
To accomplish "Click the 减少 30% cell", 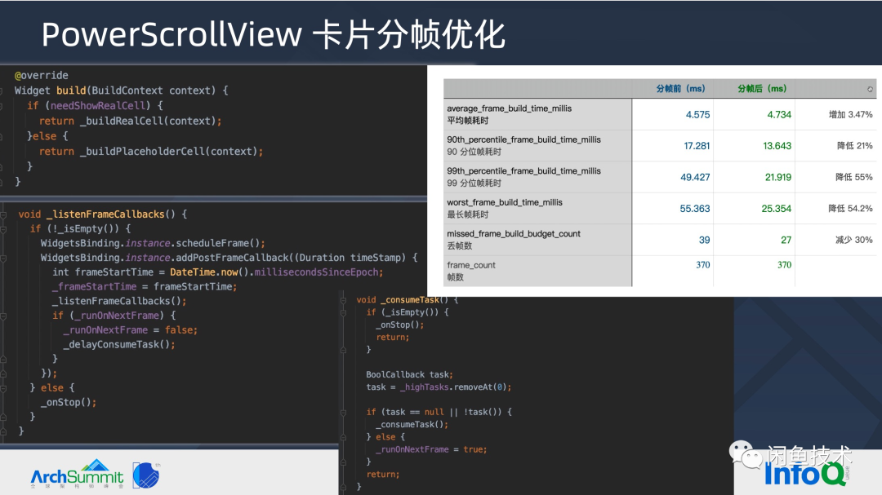I will [x=854, y=241].
